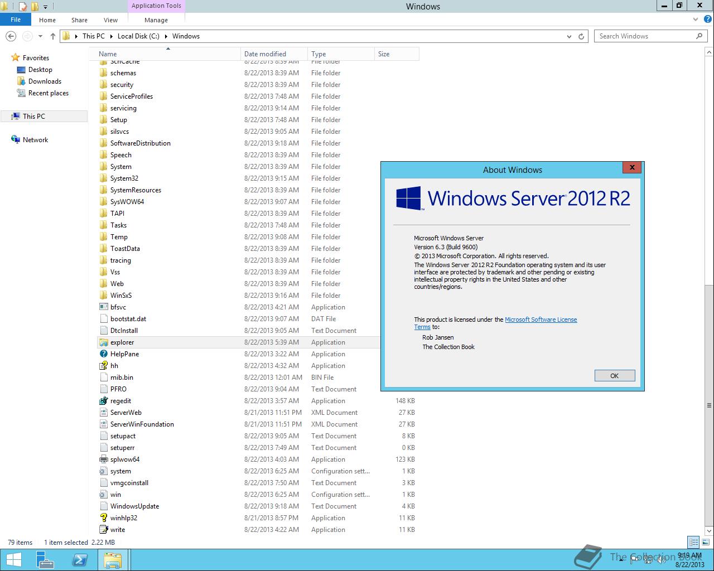Select the bfsvc application icon
714x571 pixels.
[103, 307]
